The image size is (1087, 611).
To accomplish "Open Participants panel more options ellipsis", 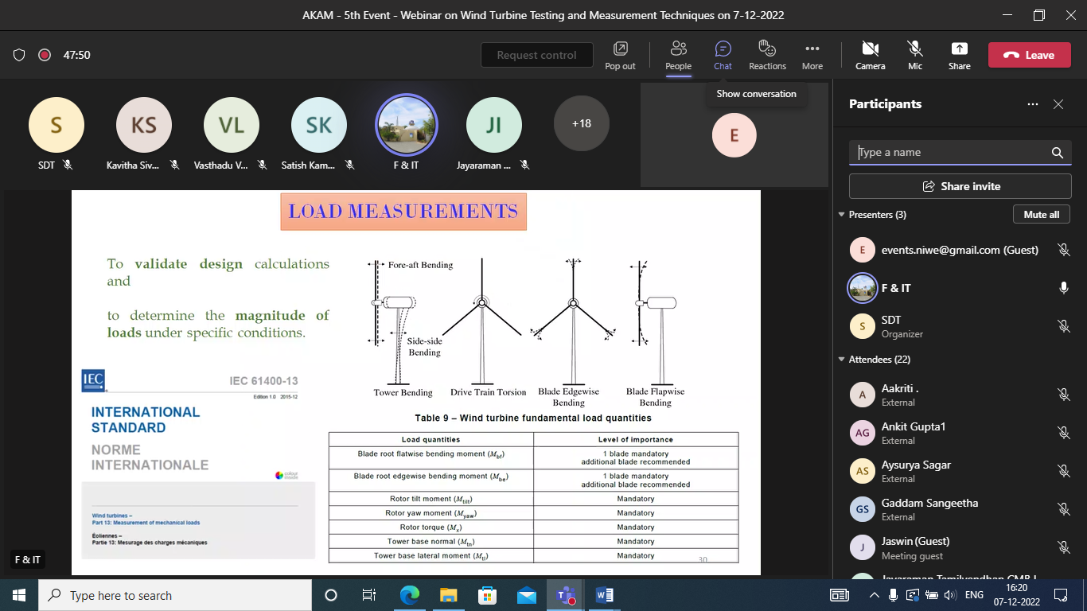I will 1033,104.
